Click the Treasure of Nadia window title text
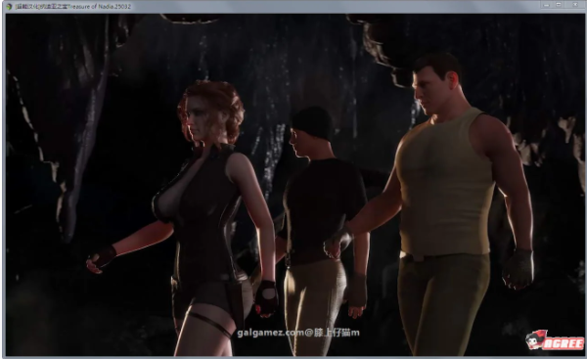The width and height of the screenshot is (587, 359). coord(73,7)
